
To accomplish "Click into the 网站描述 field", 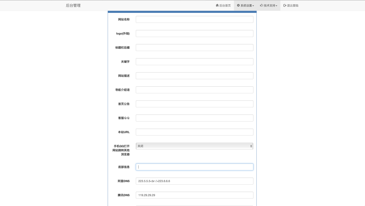I will click(x=194, y=76).
